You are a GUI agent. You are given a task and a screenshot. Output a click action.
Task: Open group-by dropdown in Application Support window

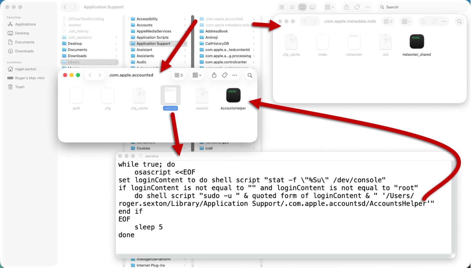click(329, 7)
